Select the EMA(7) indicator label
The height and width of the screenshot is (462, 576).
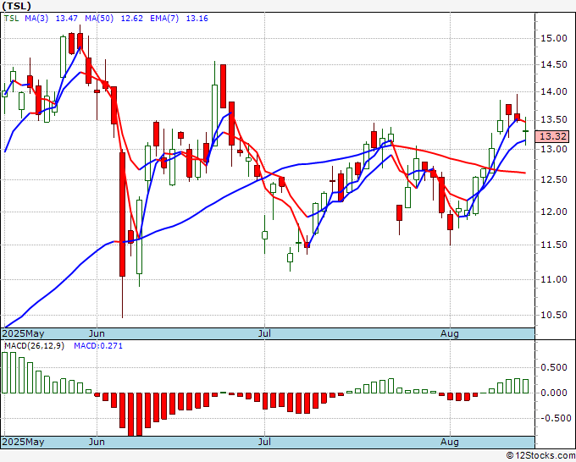164,19
